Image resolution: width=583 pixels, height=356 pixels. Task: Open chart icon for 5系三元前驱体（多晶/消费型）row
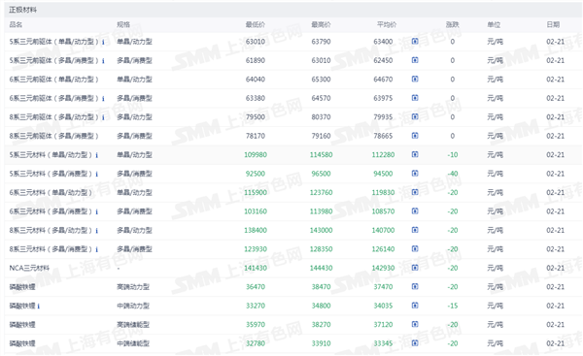coord(415,60)
